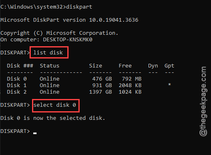Click the 'diskpart' command on first line
The height and width of the screenshot is (155, 211).
pos(79,7)
